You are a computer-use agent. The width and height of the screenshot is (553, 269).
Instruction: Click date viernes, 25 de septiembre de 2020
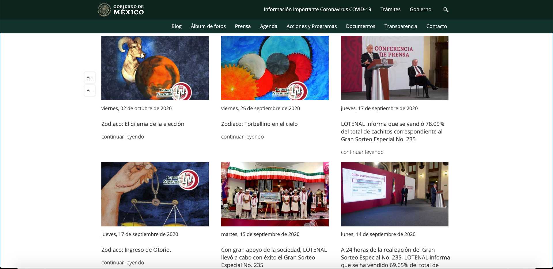[261, 108]
